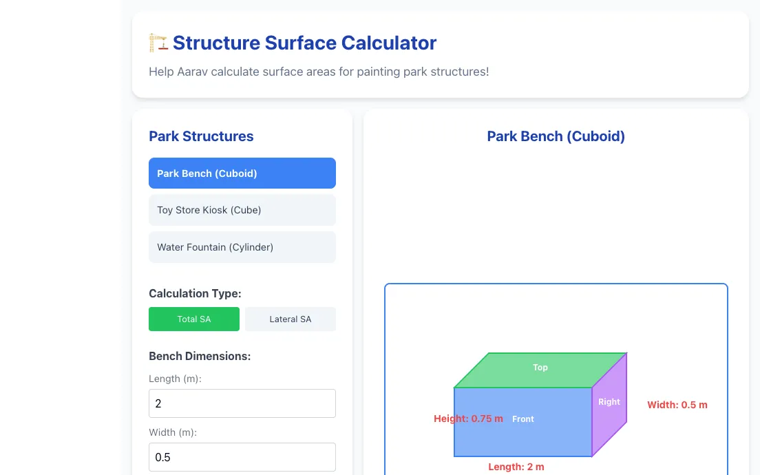Click the Calculation Type label
Viewport: 760px width, 475px height.
[195, 294]
